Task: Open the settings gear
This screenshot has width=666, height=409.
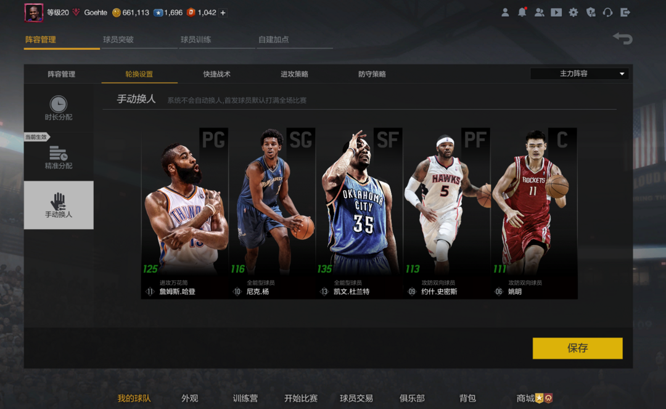Action: click(x=573, y=12)
